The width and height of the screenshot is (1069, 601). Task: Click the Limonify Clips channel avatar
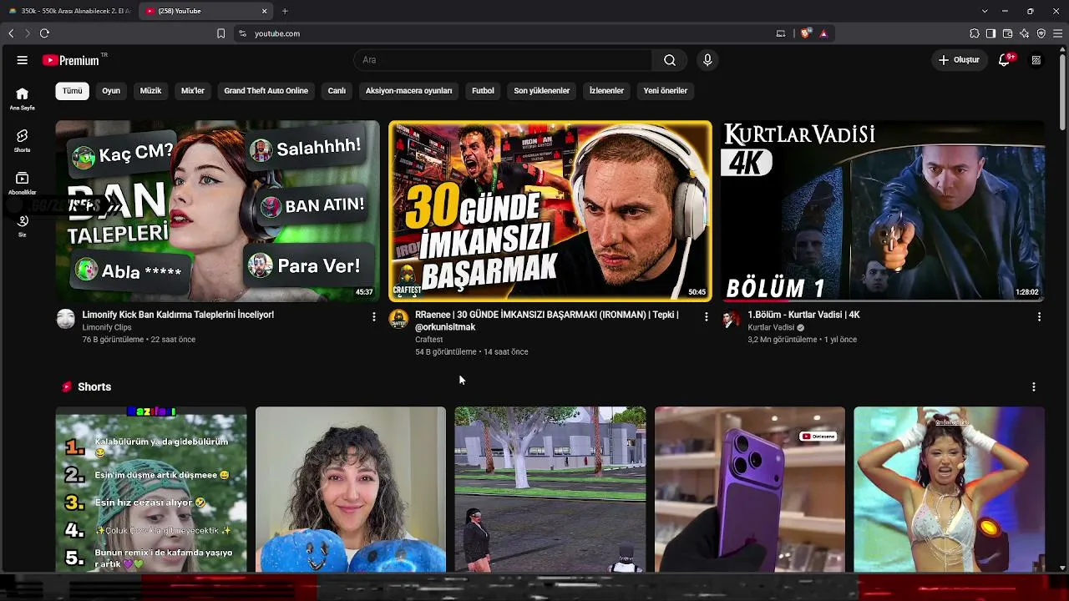coord(66,319)
